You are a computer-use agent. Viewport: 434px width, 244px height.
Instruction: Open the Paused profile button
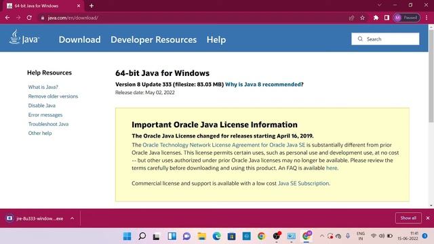coord(406,18)
